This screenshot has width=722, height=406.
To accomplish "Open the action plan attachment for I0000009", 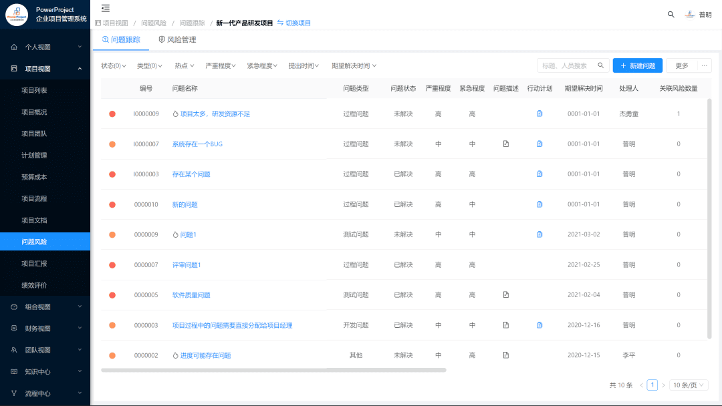I will pyautogui.click(x=539, y=114).
